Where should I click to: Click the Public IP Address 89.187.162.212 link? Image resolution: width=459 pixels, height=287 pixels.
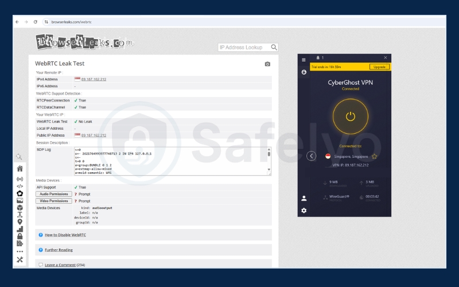94,135
